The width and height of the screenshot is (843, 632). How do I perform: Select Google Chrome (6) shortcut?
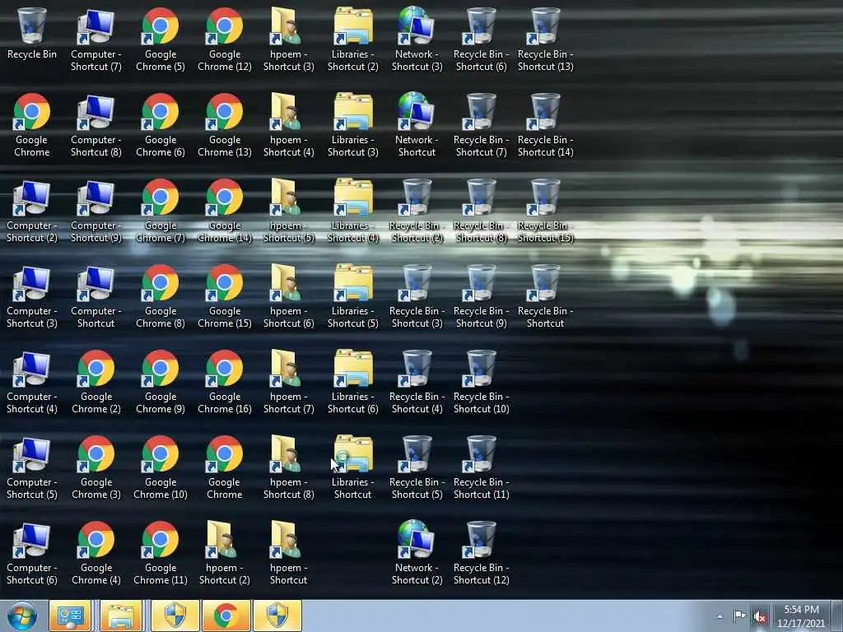[x=161, y=125]
